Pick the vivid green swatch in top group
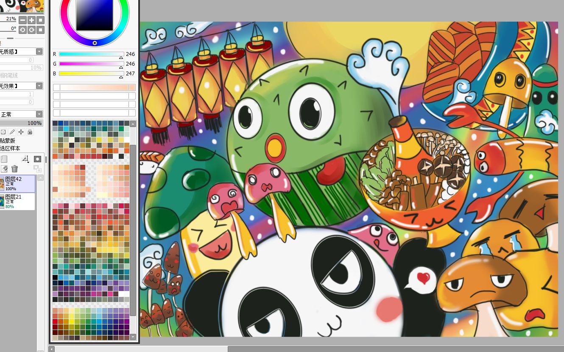The width and height of the screenshot is (564, 352). pyautogui.click(x=121, y=129)
